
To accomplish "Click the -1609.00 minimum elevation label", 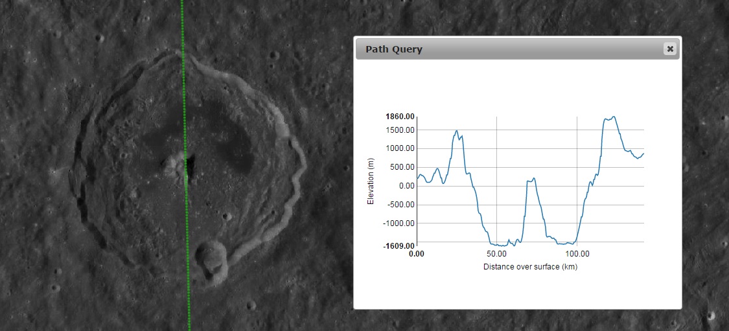I will click(399, 246).
